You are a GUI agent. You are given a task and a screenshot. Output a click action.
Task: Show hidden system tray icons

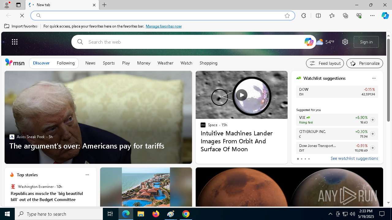[x=330, y=214]
